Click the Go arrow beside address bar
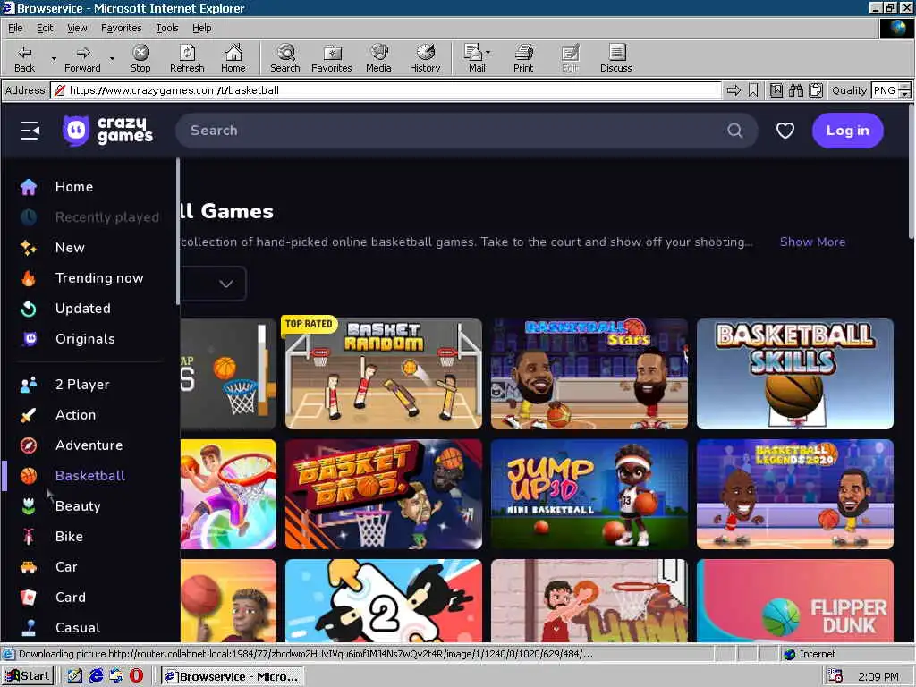The height and width of the screenshot is (687, 916). click(734, 90)
